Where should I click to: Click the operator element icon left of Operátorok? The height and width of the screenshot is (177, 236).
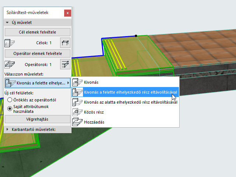click(10, 65)
